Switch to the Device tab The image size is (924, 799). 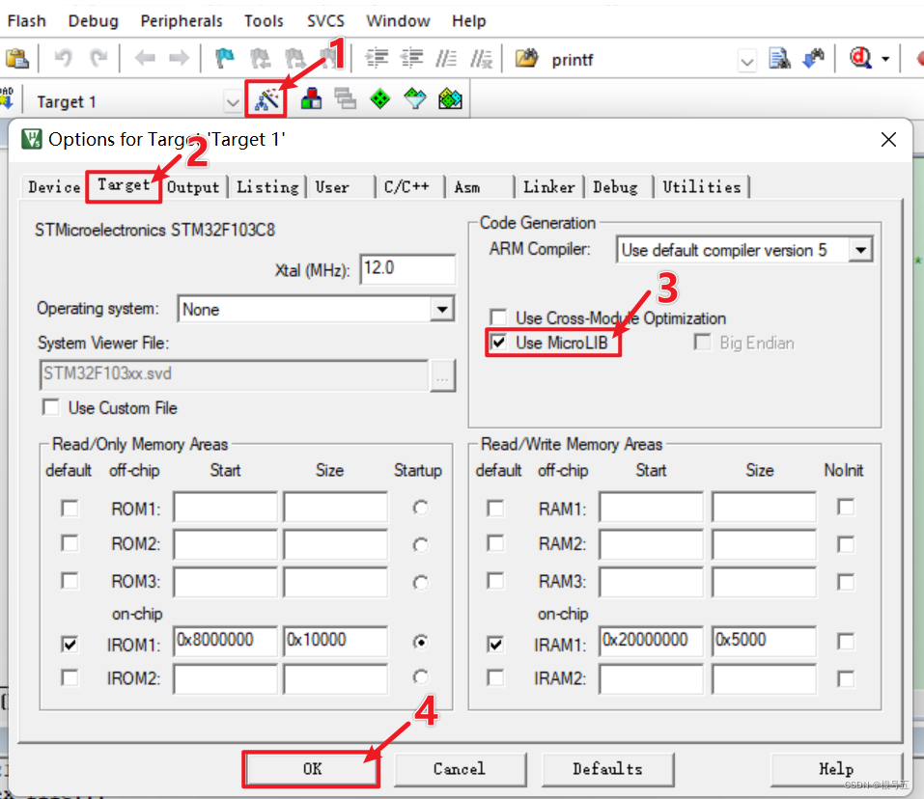point(54,187)
